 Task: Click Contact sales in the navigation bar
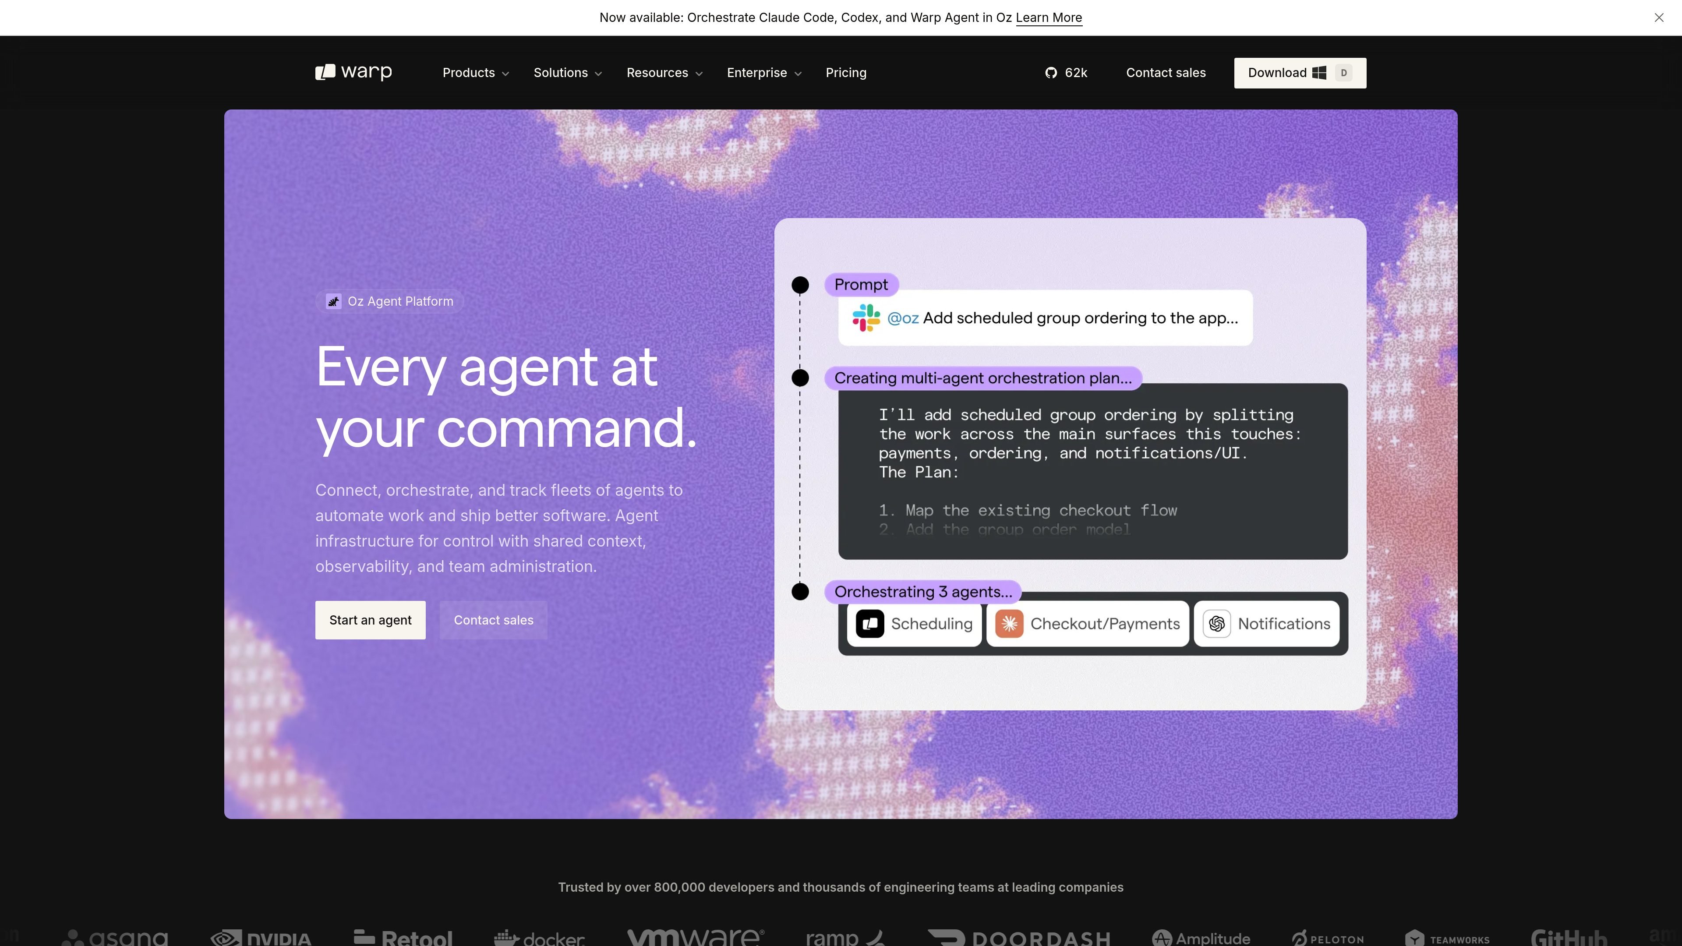[x=1166, y=72]
